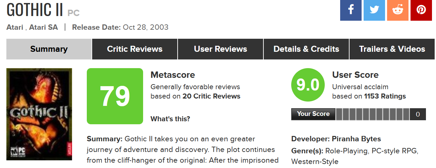The image size is (436, 168).
Task: Click the green 79 Metascore badge
Action: pyautogui.click(x=115, y=96)
